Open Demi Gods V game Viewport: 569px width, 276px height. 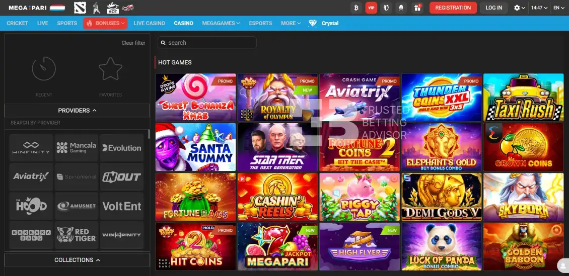442,197
